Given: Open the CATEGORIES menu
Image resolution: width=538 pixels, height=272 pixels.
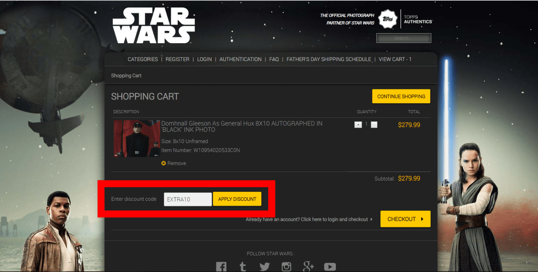Looking at the screenshot, I should (143, 59).
